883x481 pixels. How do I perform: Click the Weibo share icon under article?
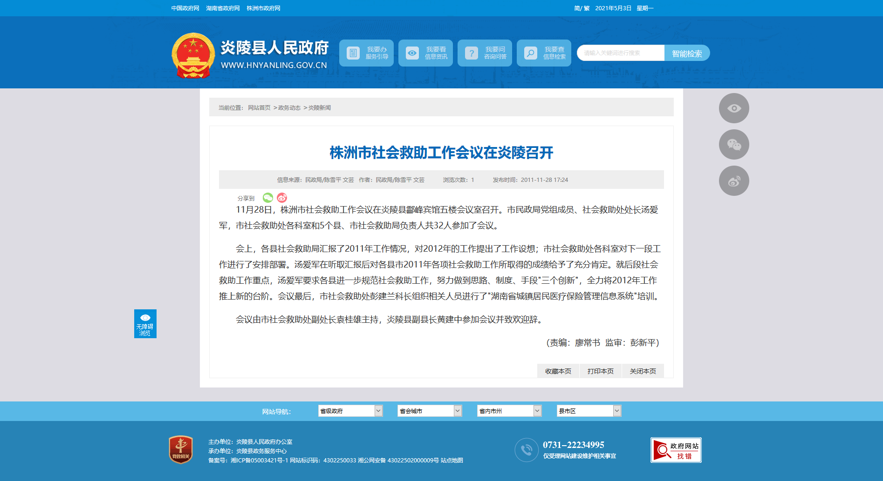(x=282, y=198)
